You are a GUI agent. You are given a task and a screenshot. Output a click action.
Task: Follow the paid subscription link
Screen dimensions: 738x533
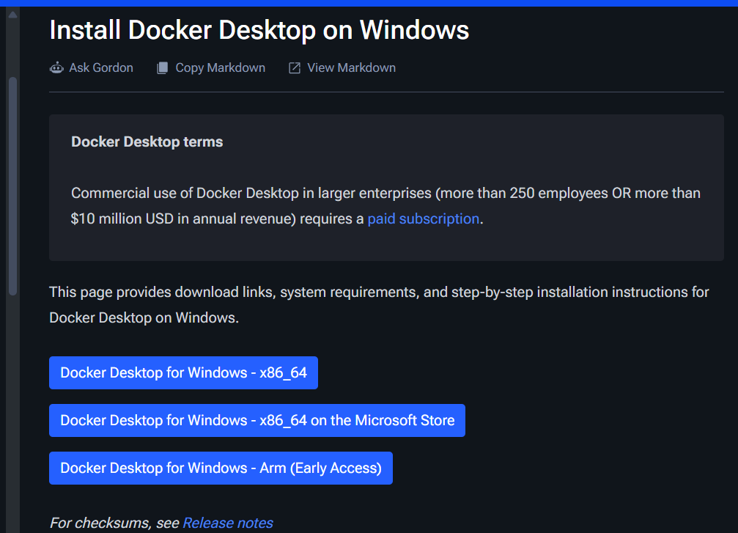[x=423, y=219]
